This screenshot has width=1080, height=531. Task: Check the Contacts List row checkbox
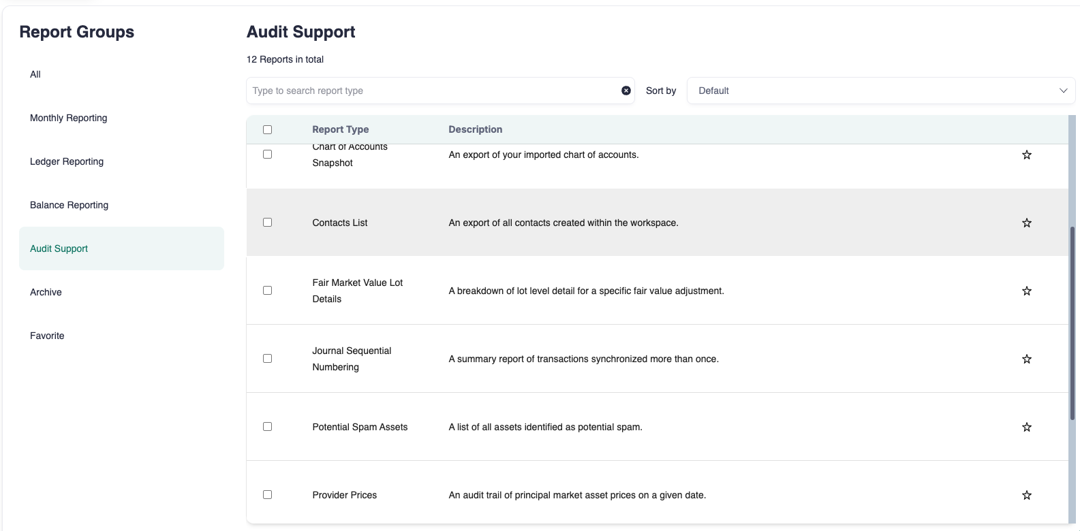[267, 223]
